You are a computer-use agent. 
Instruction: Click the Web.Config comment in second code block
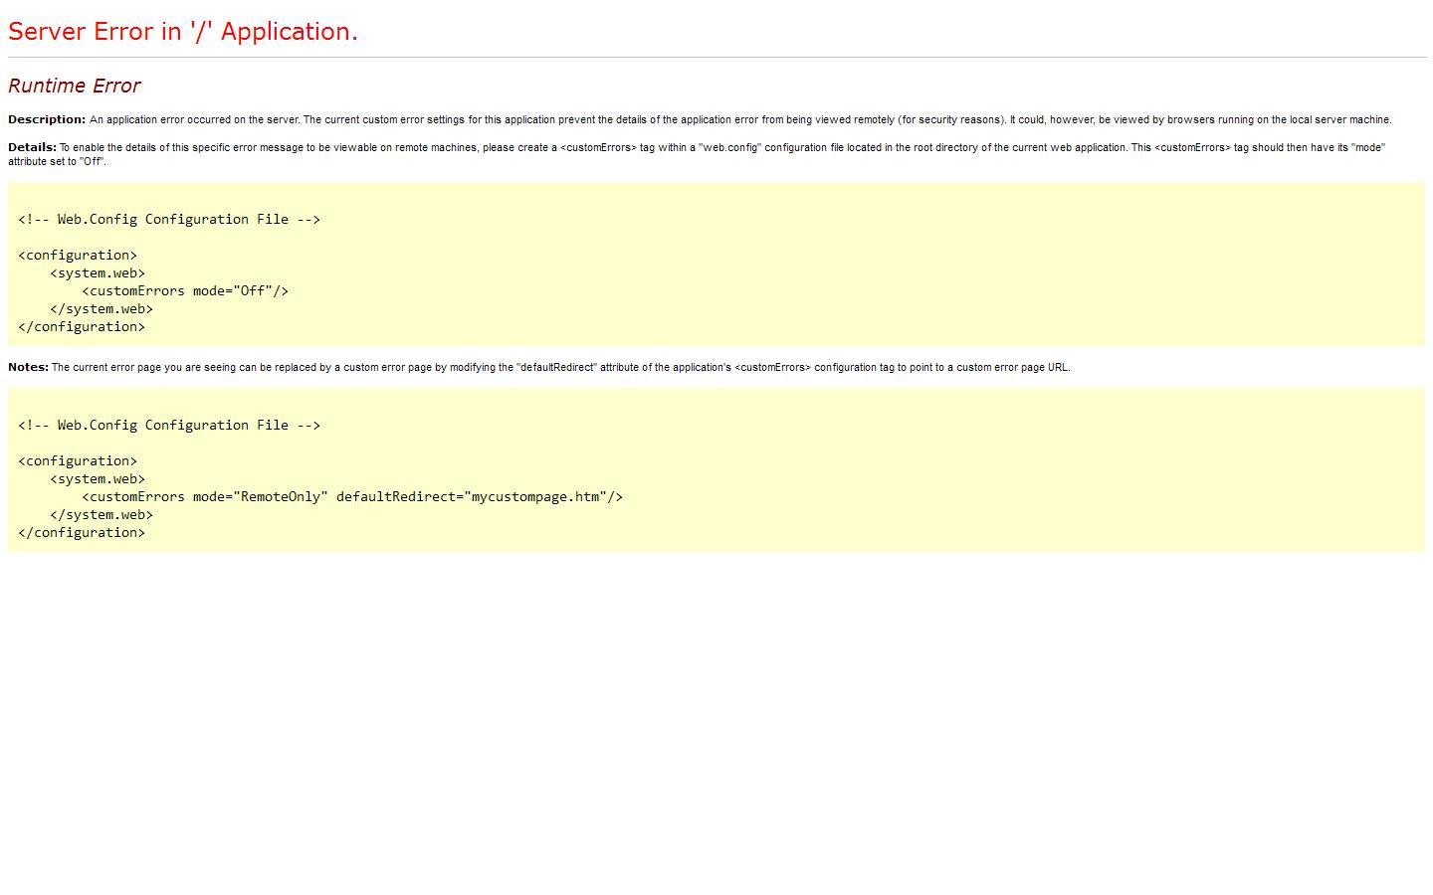[169, 426]
